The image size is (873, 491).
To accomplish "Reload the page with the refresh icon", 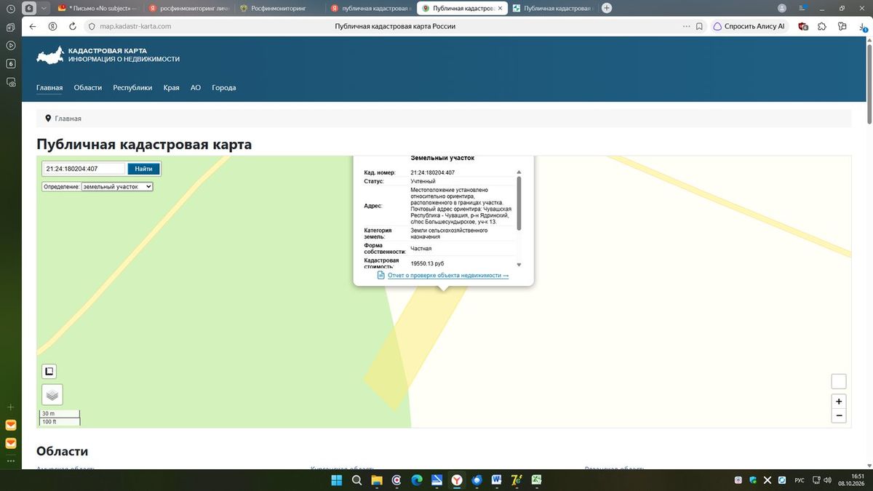I will click(73, 26).
